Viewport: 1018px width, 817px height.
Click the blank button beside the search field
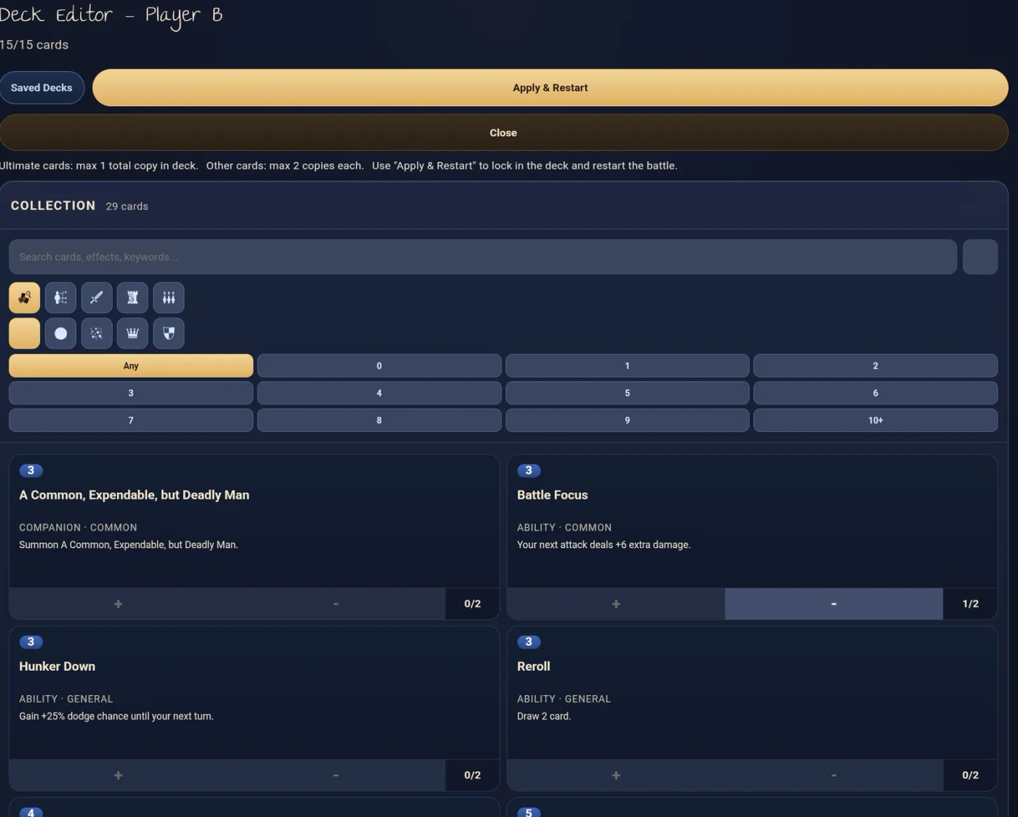980,257
